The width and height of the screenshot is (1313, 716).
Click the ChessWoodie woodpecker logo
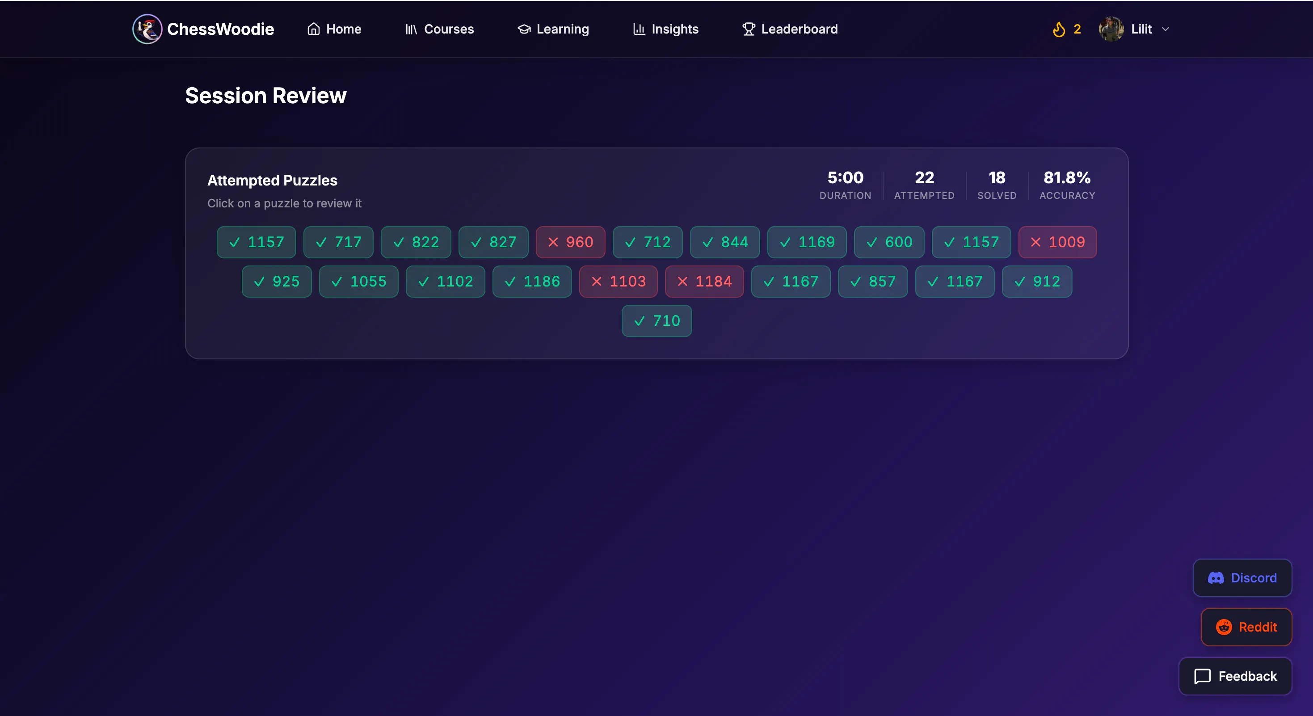(x=147, y=29)
